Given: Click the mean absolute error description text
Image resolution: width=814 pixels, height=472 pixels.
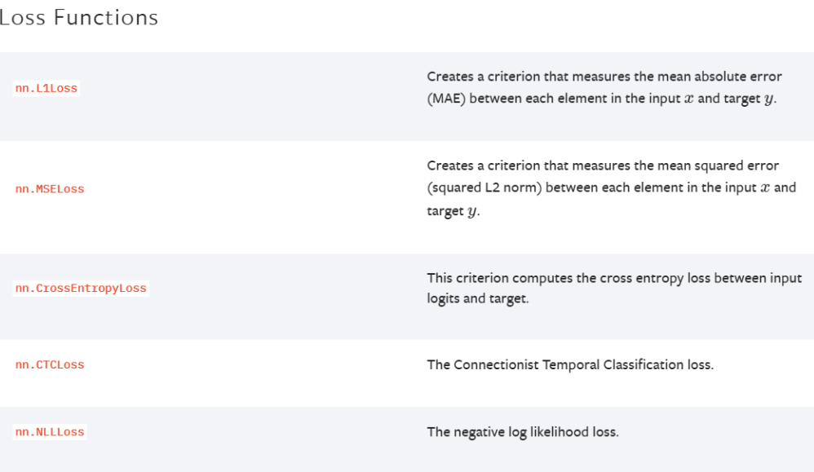Looking at the screenshot, I should pyautogui.click(x=604, y=88).
